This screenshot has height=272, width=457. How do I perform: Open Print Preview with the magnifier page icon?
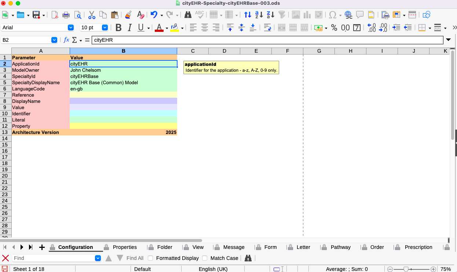click(78, 15)
